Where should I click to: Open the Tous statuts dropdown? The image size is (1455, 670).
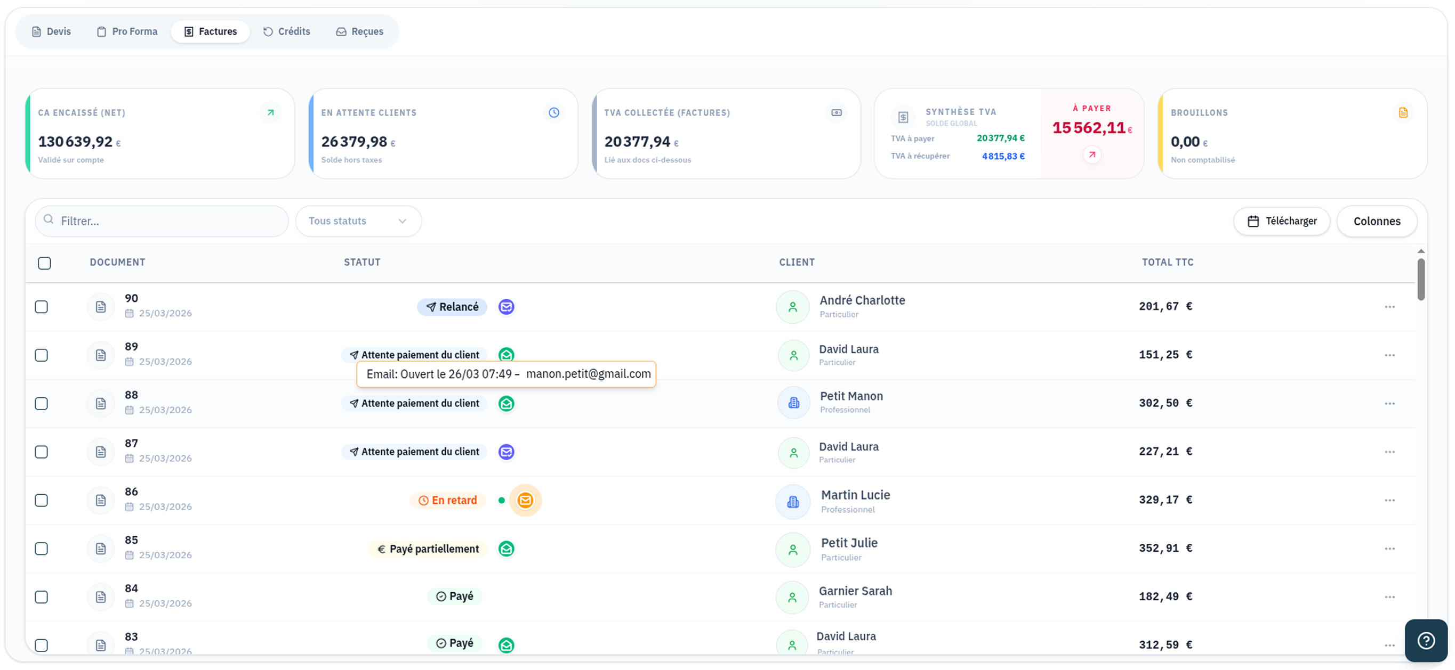pyautogui.click(x=358, y=220)
